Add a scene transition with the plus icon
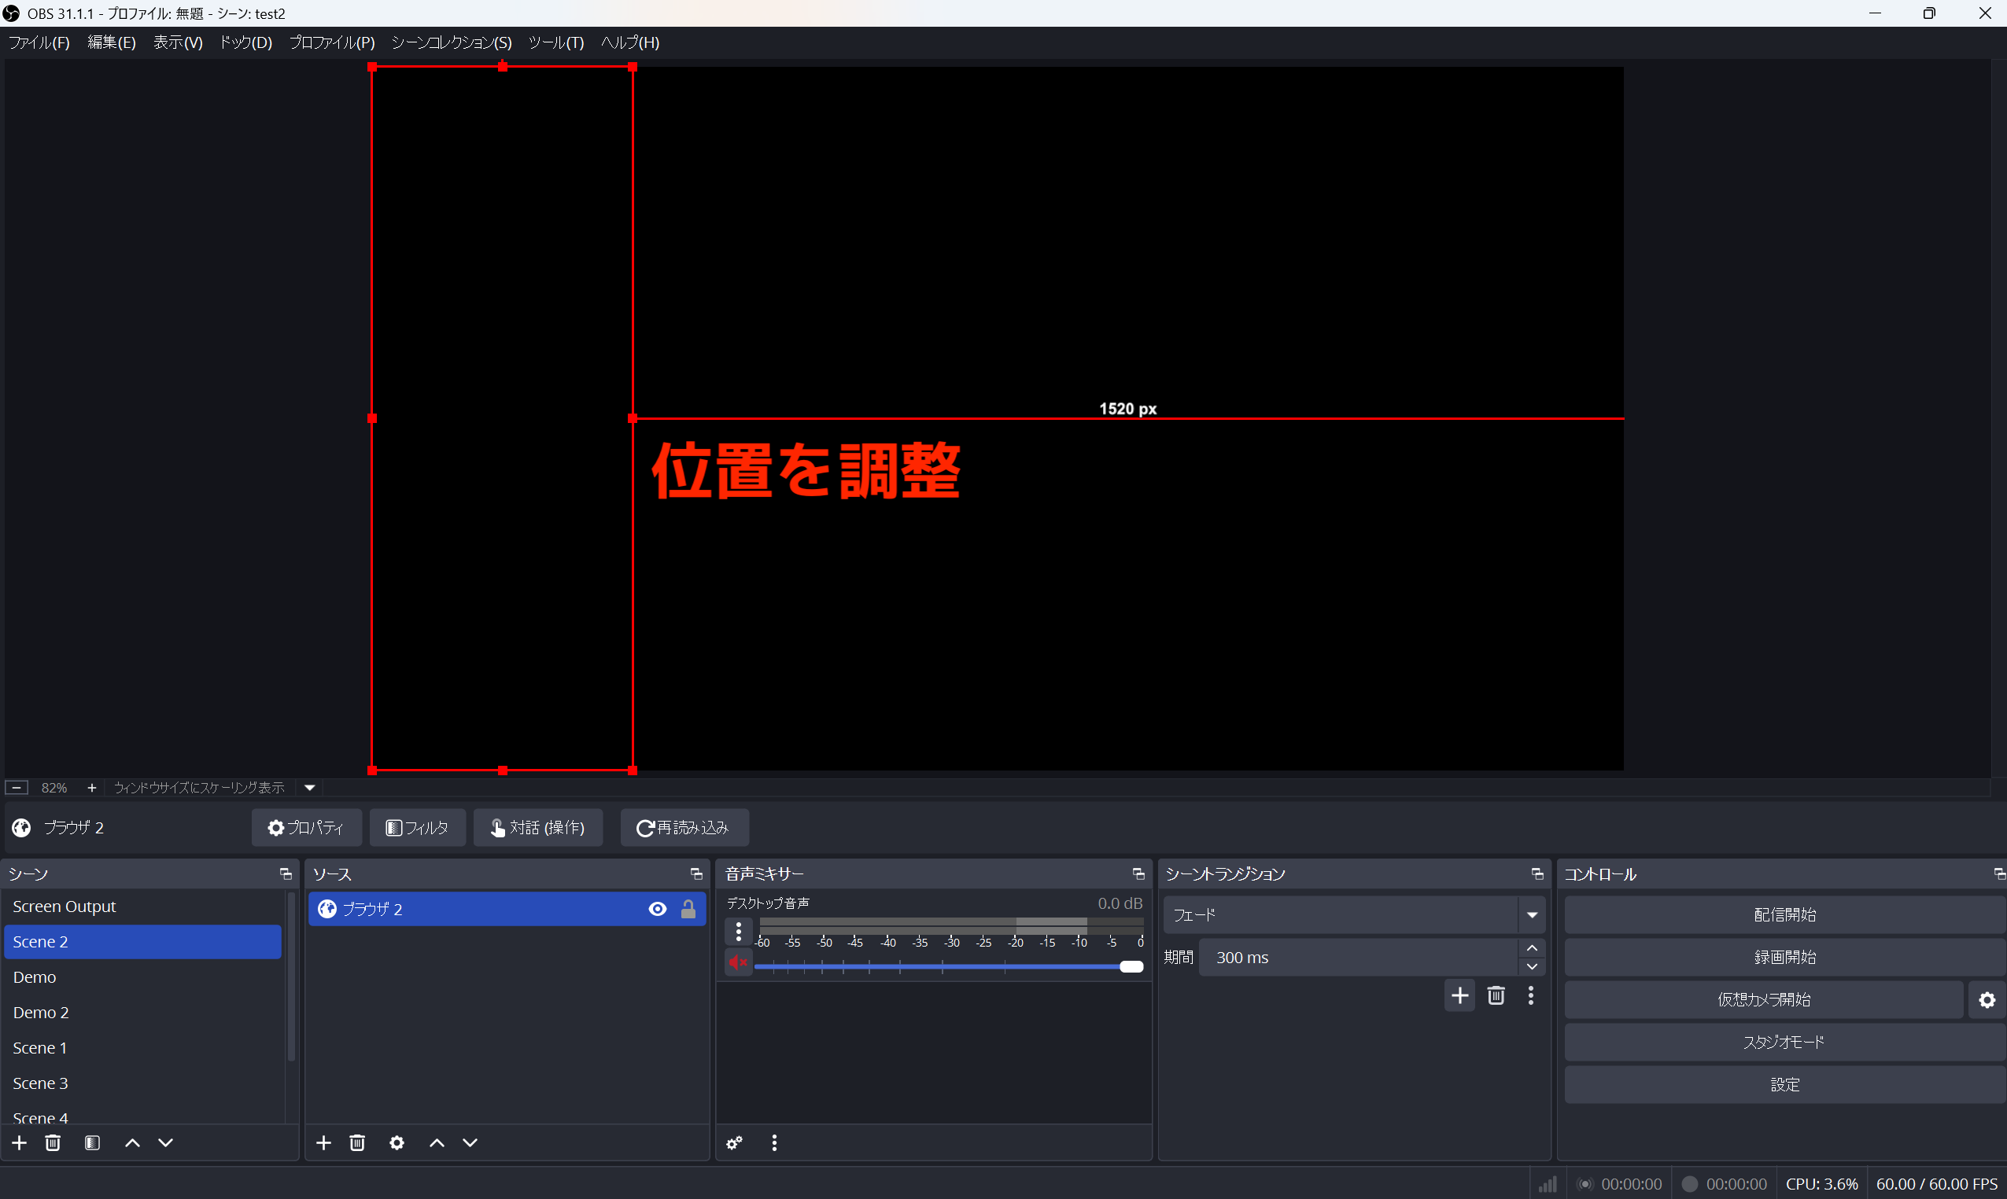 point(1459,995)
